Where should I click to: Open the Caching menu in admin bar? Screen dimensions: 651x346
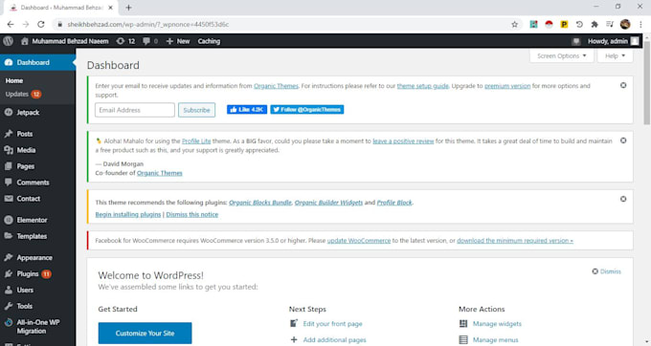209,41
